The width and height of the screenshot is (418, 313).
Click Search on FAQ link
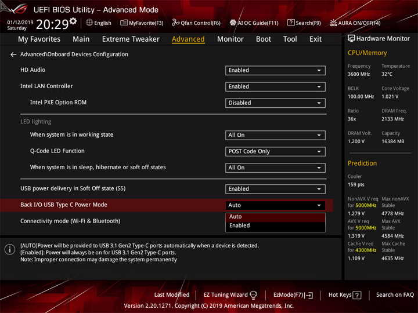tap(395, 295)
